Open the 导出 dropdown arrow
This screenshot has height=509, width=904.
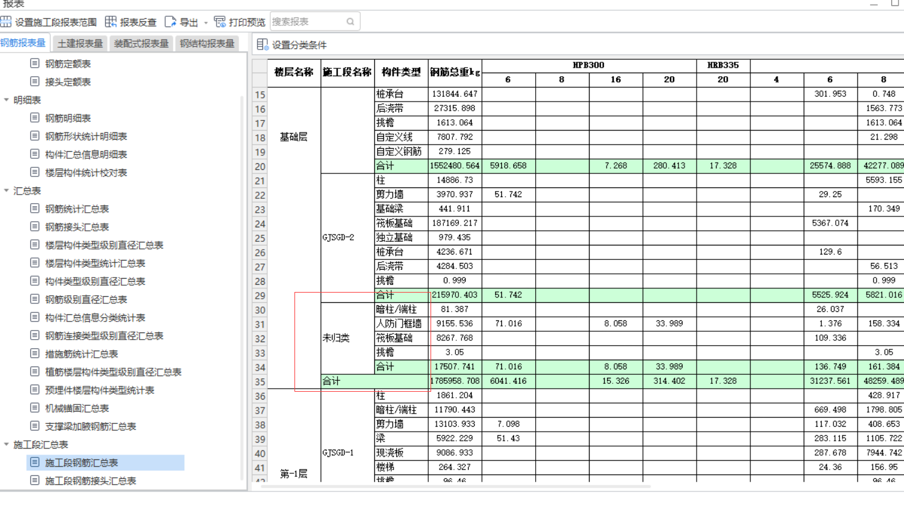point(206,23)
